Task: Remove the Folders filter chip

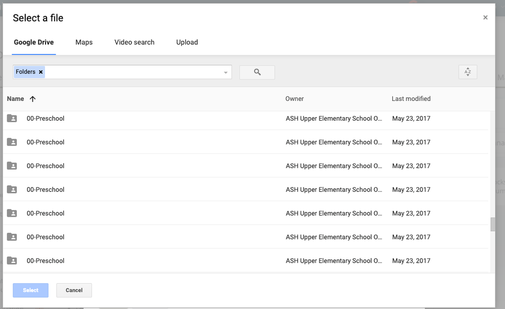Action: tap(41, 72)
